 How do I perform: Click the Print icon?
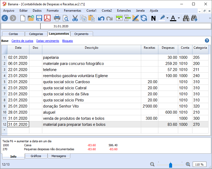[57, 18]
